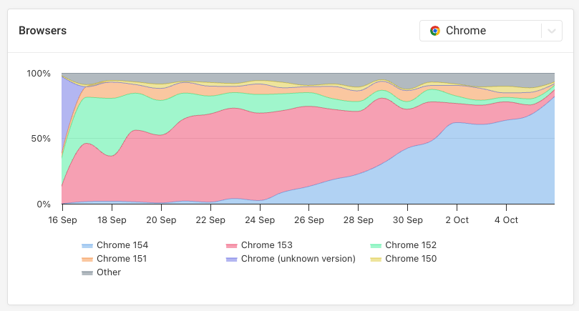The image size is (579, 311).
Task: Toggle Chrome (unknown version) legend entry
Action: point(291,259)
